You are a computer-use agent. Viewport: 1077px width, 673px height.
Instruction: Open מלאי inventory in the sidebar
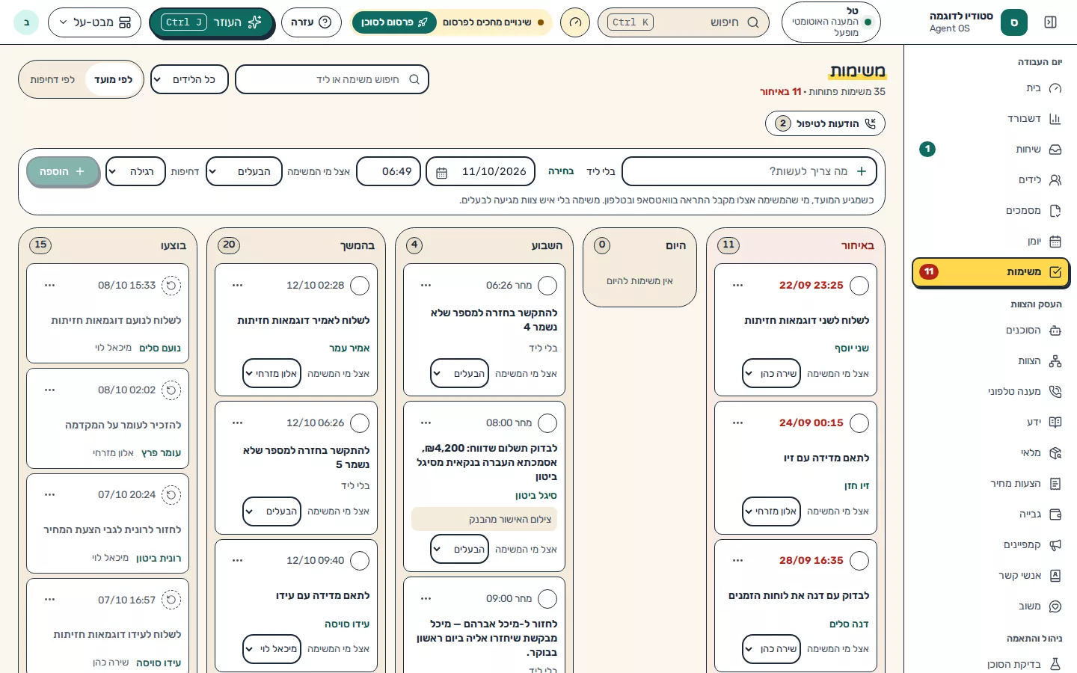pos(990,452)
